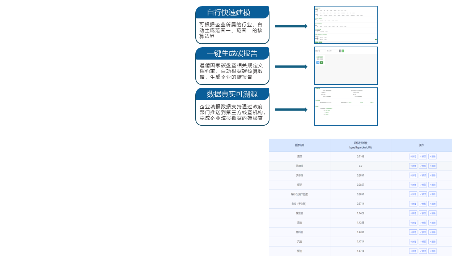
Task: Select the 一键生成碳报告 heading
Action: pyautogui.click(x=232, y=53)
